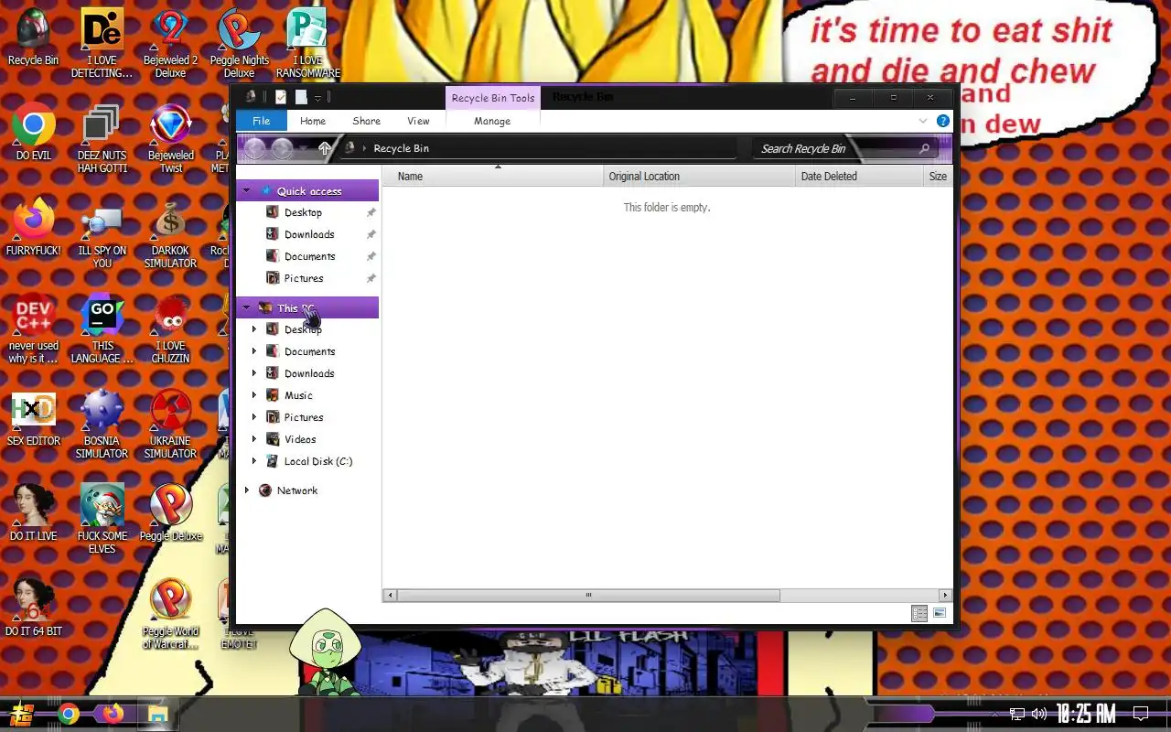Click the New folder icon in title bar toolbar
This screenshot has width=1171, height=732.
click(x=301, y=97)
